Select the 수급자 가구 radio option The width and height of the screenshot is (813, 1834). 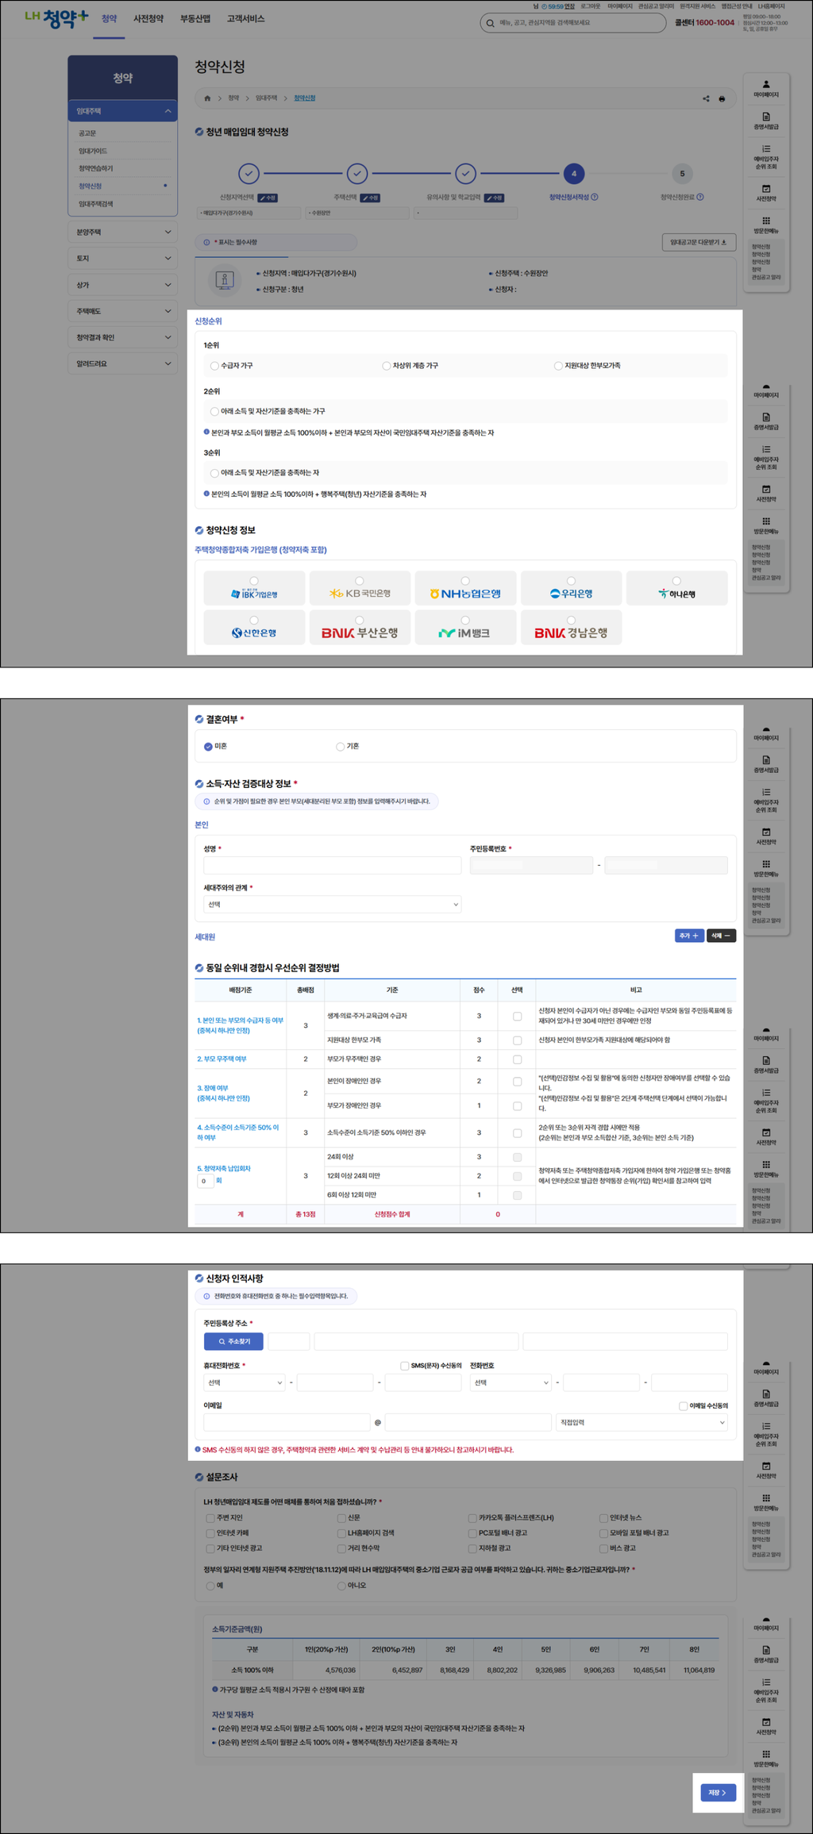(x=214, y=366)
